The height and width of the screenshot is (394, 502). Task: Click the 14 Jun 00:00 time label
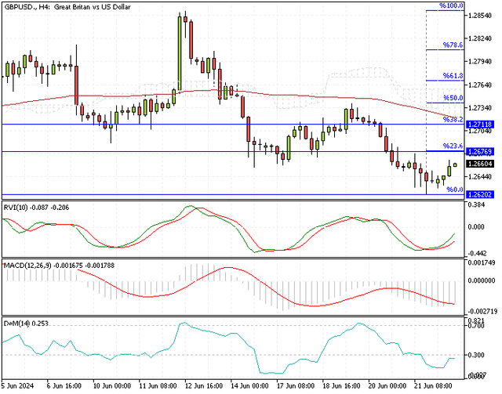point(249,386)
